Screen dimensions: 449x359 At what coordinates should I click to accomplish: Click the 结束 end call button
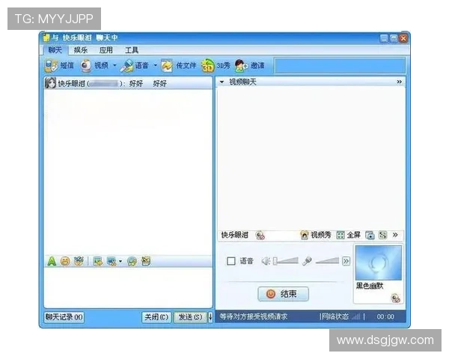tap(284, 294)
